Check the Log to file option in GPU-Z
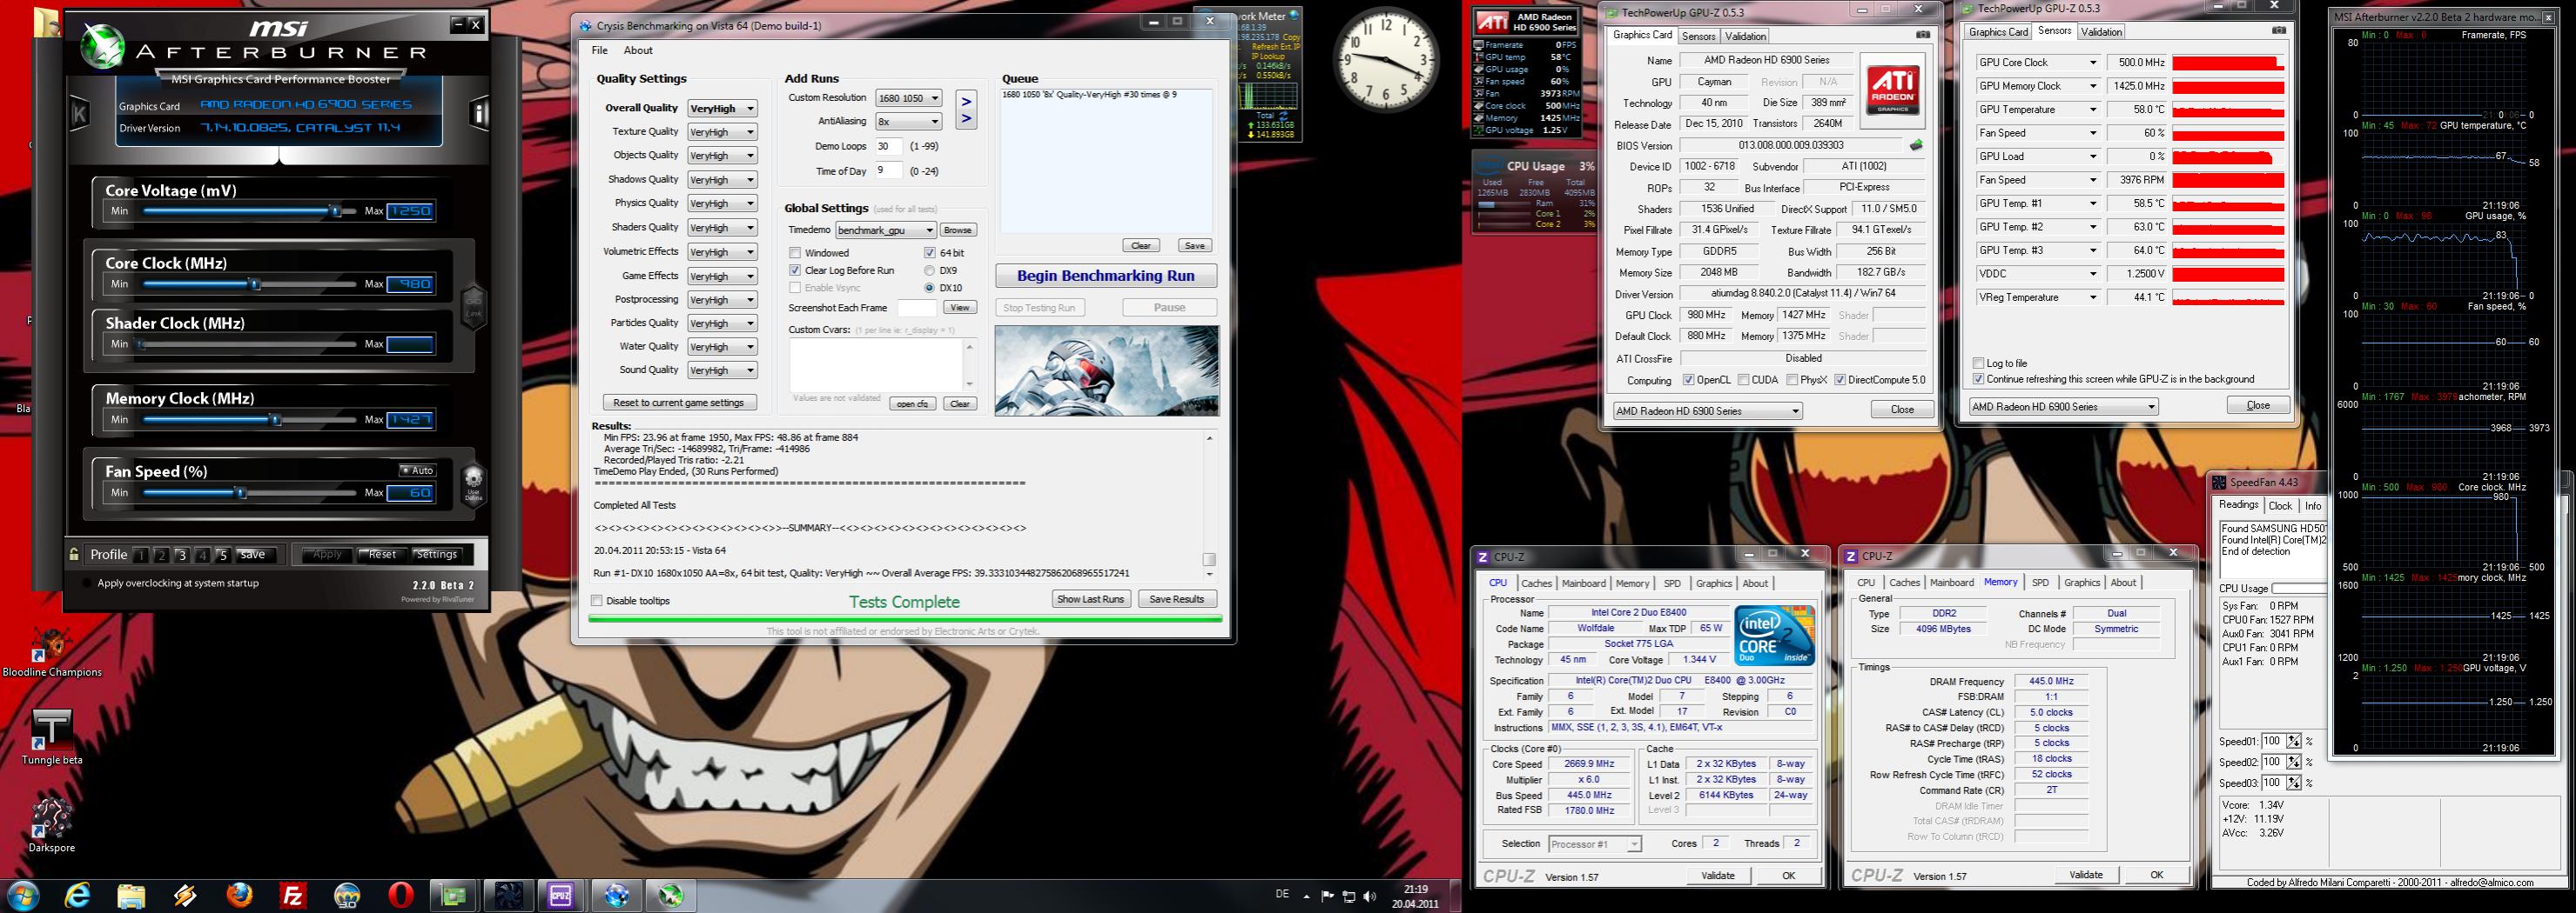This screenshot has width=2576, height=913. 1978,363
